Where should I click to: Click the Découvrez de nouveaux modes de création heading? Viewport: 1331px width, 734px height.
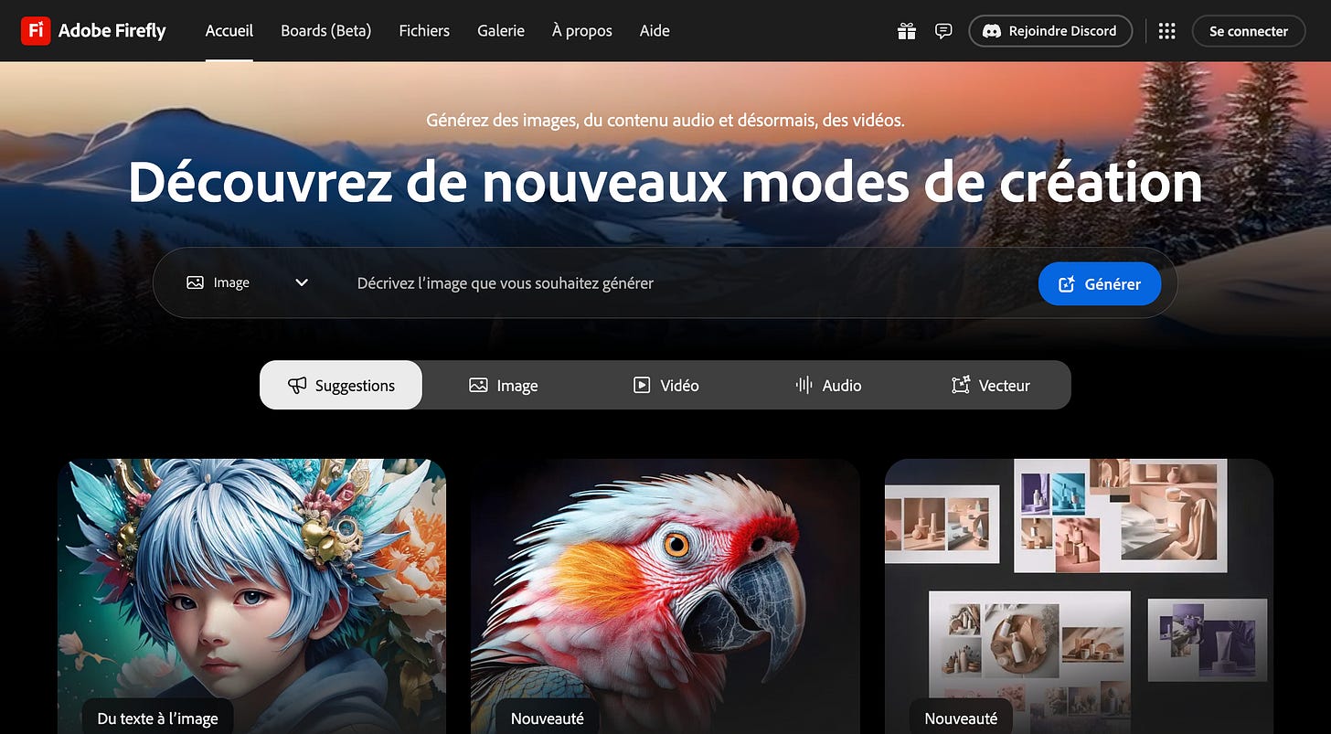pyautogui.click(x=665, y=183)
